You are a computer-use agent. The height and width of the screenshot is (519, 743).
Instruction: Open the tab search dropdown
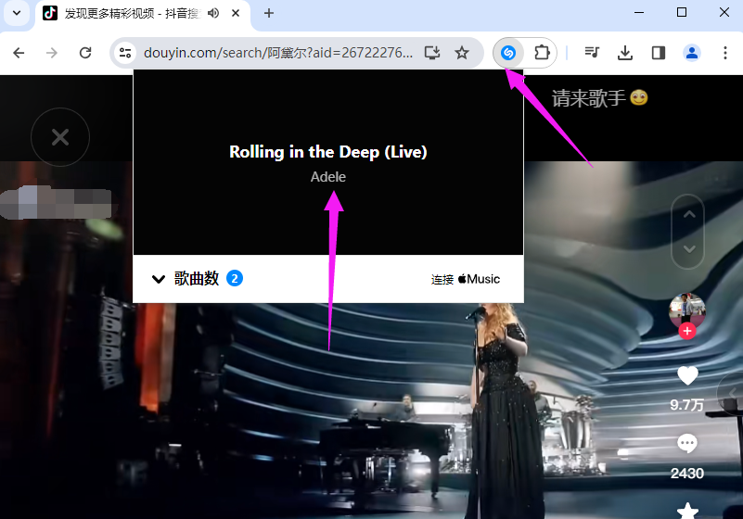[x=17, y=13]
